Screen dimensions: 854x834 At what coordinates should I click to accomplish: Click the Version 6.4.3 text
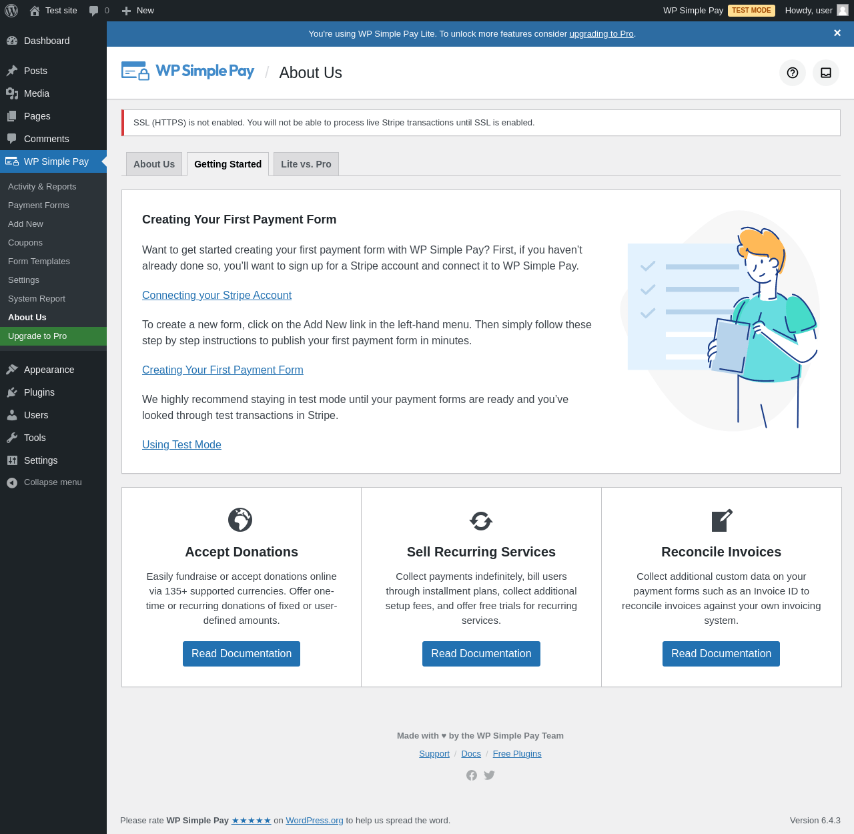tap(815, 821)
